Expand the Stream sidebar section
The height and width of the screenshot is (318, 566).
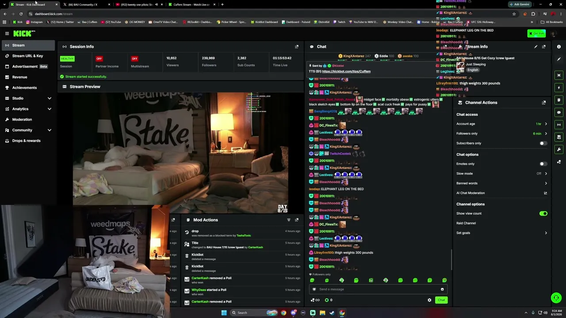(27, 45)
